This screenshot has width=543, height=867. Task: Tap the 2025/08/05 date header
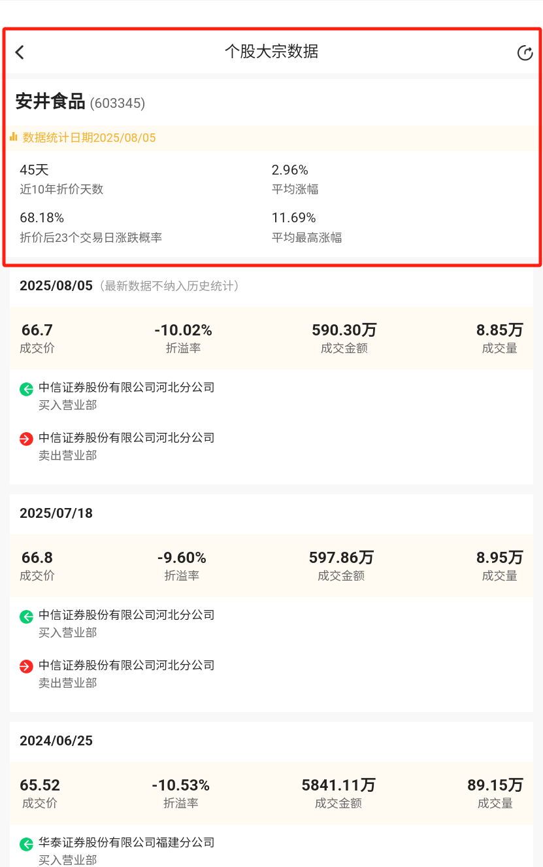click(x=56, y=286)
